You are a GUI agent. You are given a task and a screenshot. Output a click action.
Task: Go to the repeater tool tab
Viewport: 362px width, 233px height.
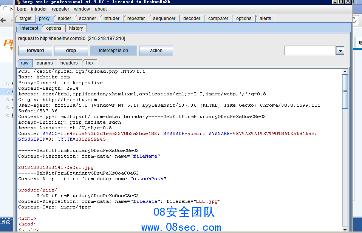136,18
